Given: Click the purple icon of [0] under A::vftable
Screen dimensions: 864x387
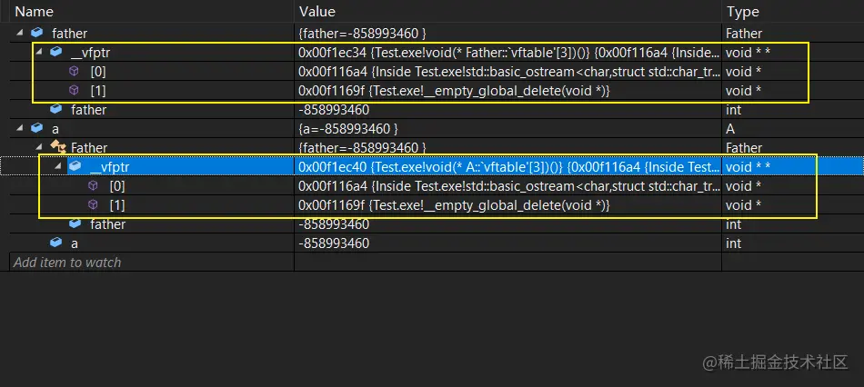Looking at the screenshot, I should (93, 186).
